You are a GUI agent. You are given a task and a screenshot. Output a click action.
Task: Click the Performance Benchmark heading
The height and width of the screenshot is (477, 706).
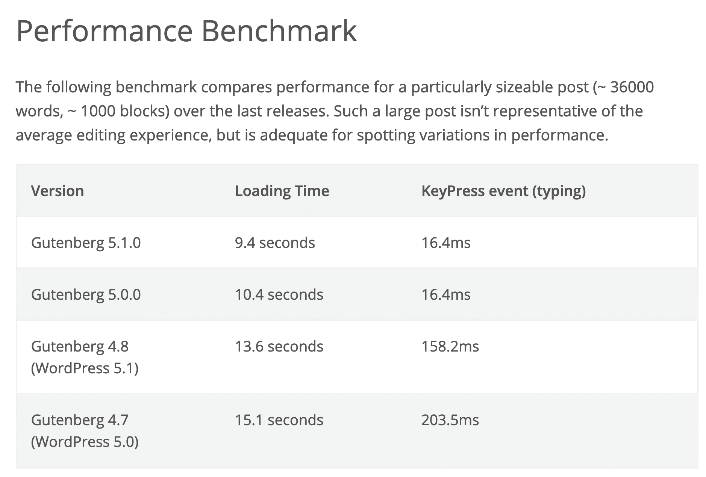click(x=186, y=31)
